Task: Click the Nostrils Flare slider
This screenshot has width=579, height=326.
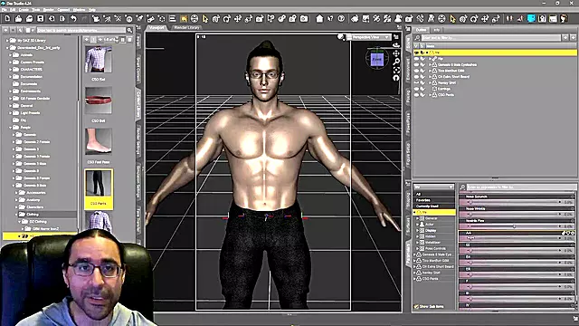Action: coord(516,226)
